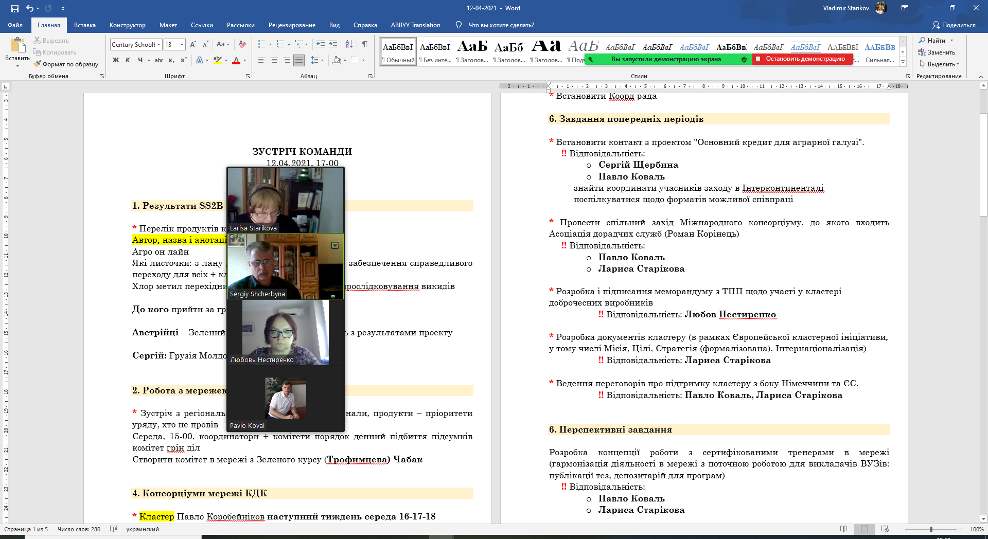Viewport: 988px width, 539px height.
Task: Click the lightbulb Tell Me icon
Action: click(x=458, y=25)
